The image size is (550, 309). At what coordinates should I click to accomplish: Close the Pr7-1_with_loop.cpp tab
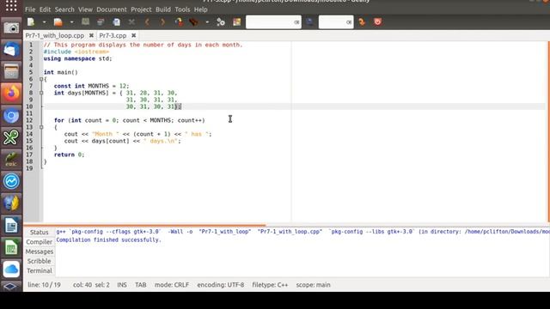coord(91,35)
